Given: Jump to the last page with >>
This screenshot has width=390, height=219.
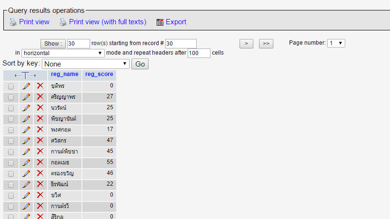Looking at the screenshot, I should (266, 44).
